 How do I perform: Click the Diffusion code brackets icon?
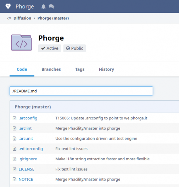pos(9,18)
